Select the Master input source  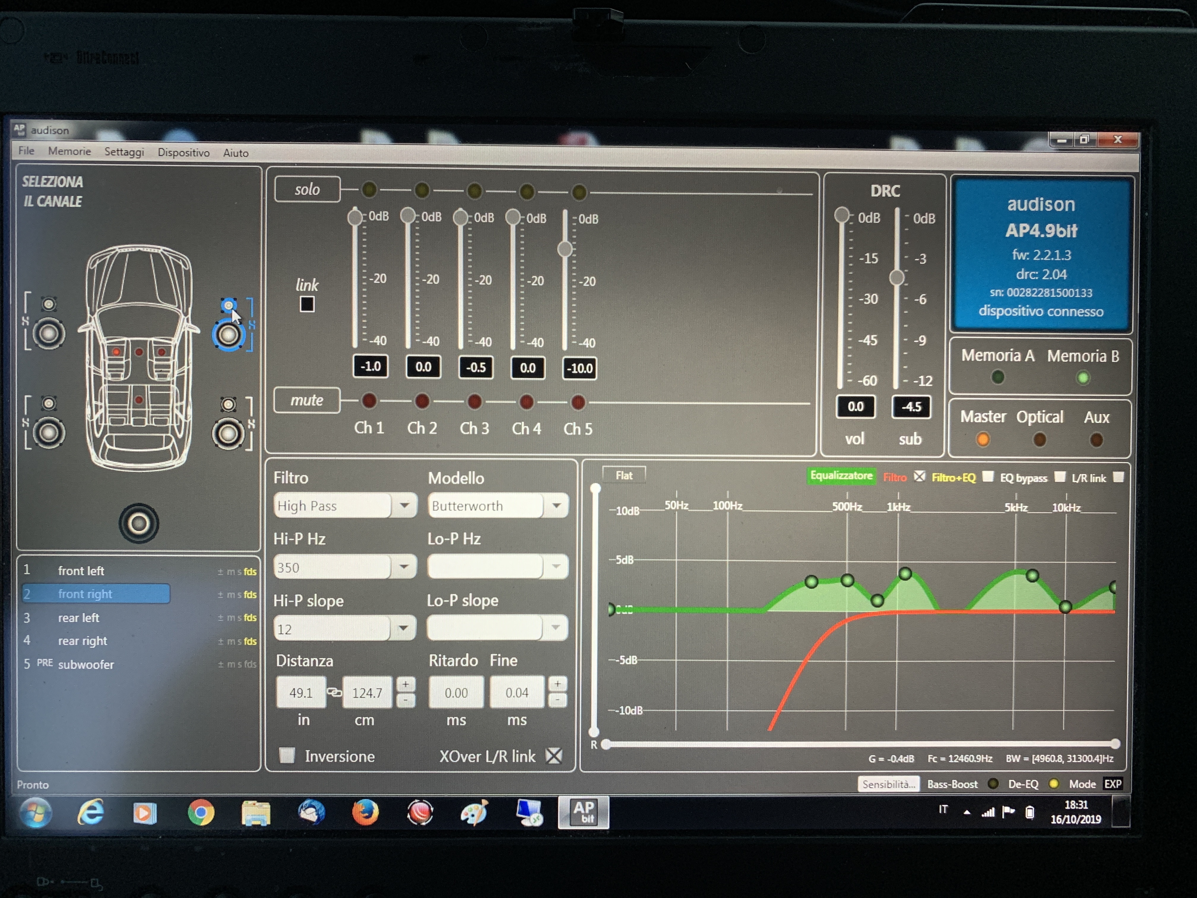[x=983, y=439]
